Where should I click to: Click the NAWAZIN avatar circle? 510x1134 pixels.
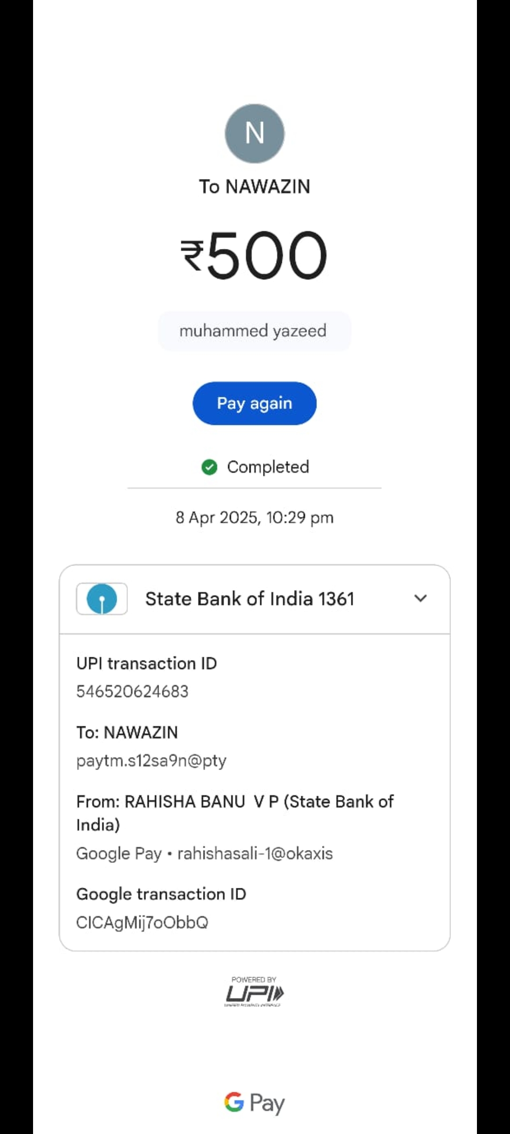click(x=255, y=134)
